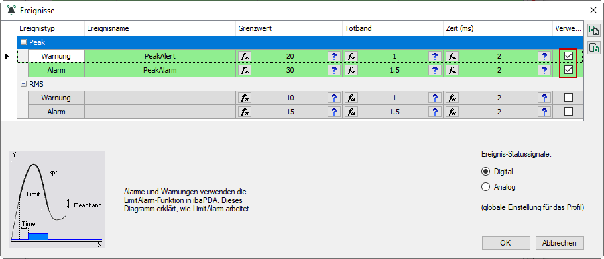
Task: Open Zeit function editor for PeakAlarm row
Action: 452,70
